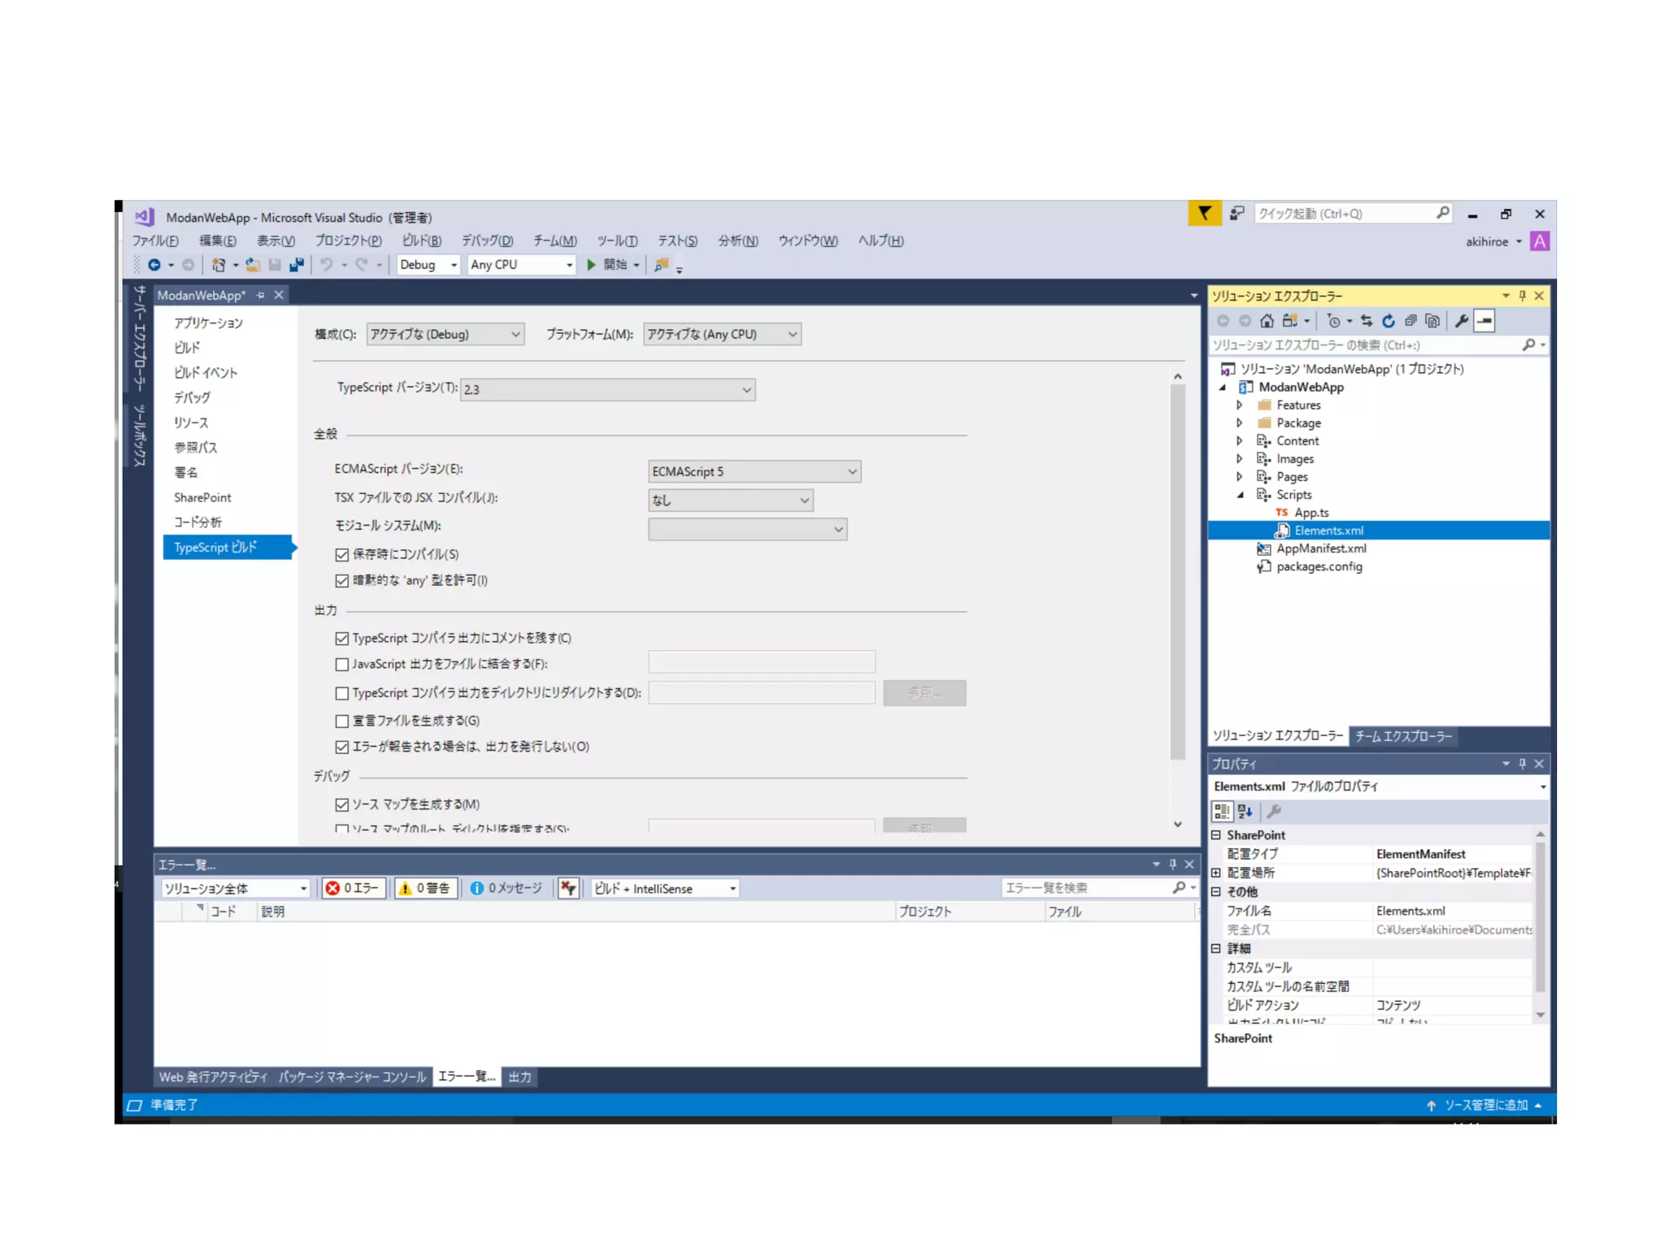Toggle the 保存時にコンパイル checkbox
This screenshot has width=1665, height=1248.
(x=342, y=555)
